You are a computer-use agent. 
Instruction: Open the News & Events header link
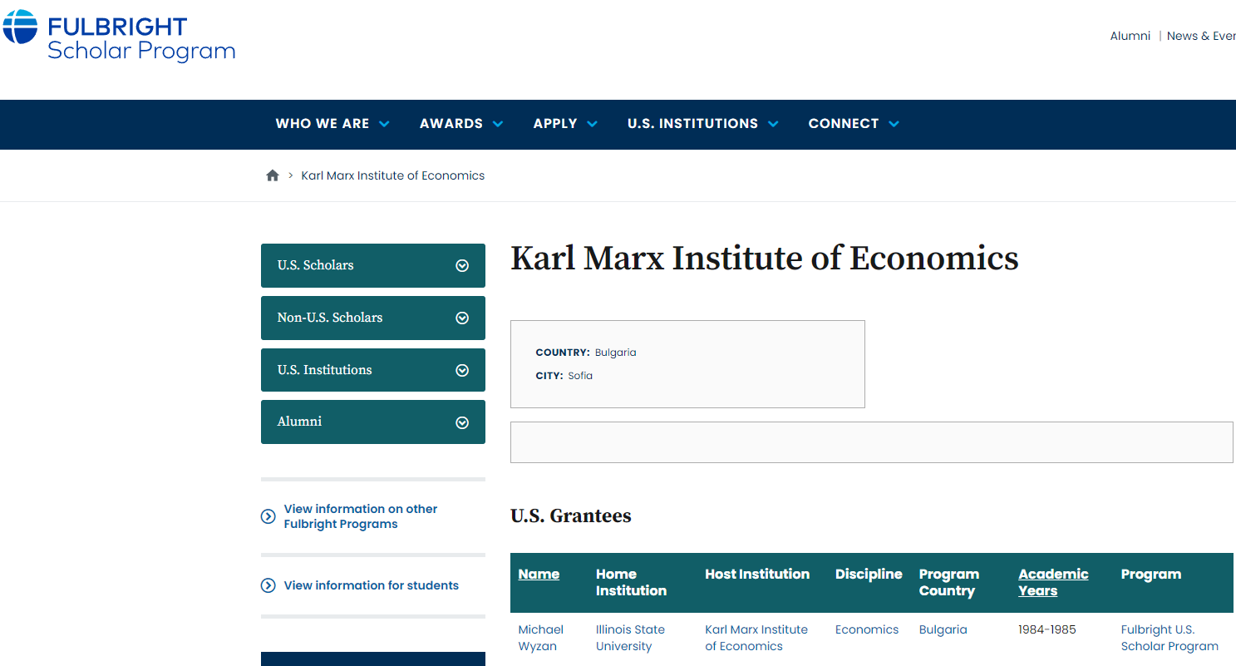(x=1200, y=36)
